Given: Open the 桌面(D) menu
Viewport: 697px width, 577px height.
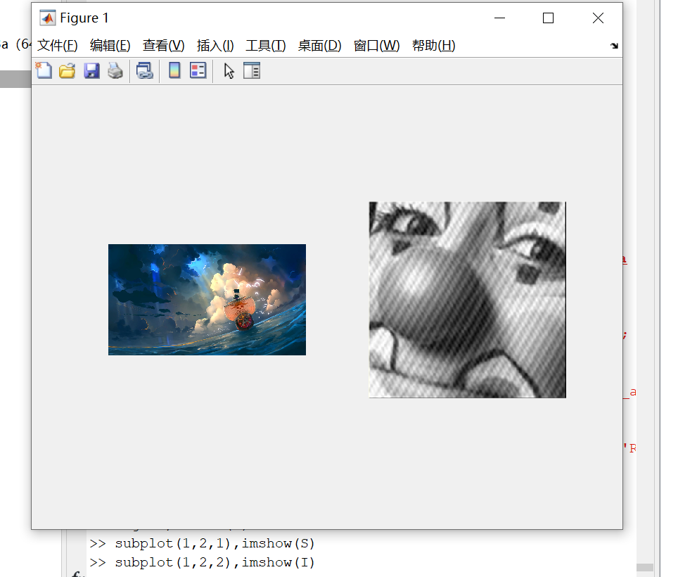Looking at the screenshot, I should point(319,45).
